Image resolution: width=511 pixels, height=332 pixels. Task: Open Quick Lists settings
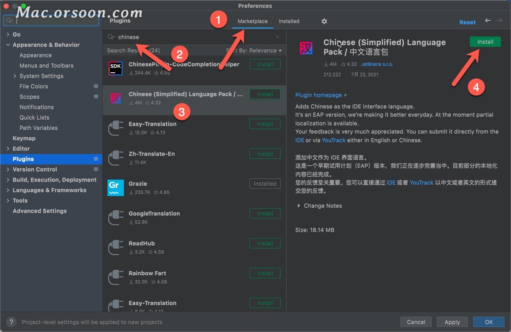(34, 118)
